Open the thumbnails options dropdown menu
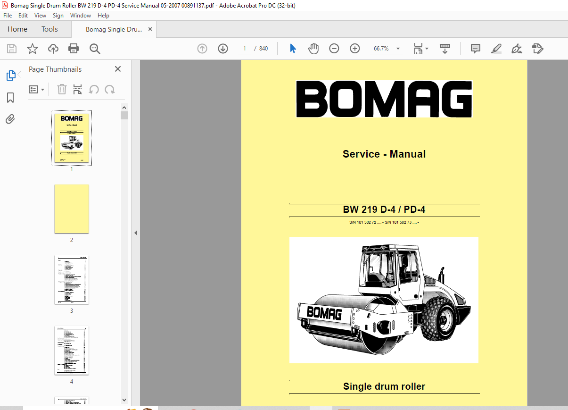Viewport: 568px width, 410px height. 36,89
